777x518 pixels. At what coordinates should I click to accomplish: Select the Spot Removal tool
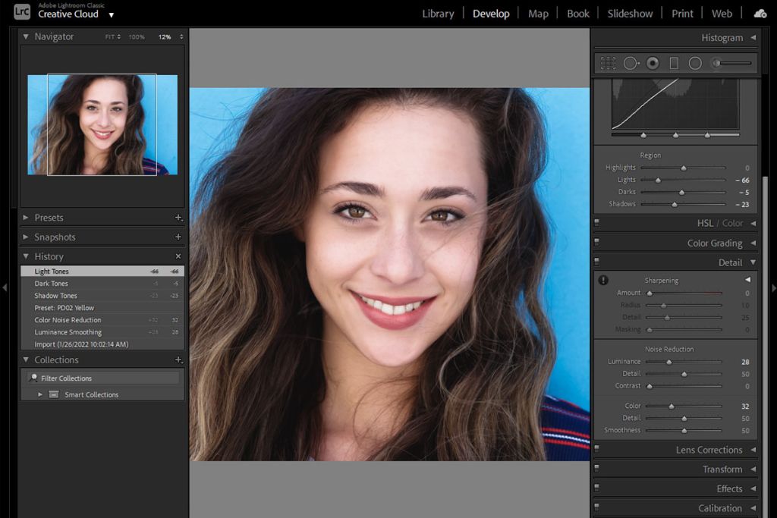[x=631, y=63]
